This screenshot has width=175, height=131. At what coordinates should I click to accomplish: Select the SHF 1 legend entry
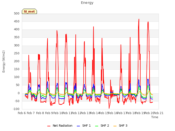tap(84, 126)
